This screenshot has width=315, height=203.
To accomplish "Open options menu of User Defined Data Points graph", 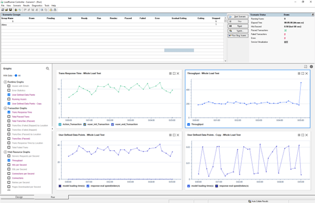I will pyautogui.click(x=171, y=135).
